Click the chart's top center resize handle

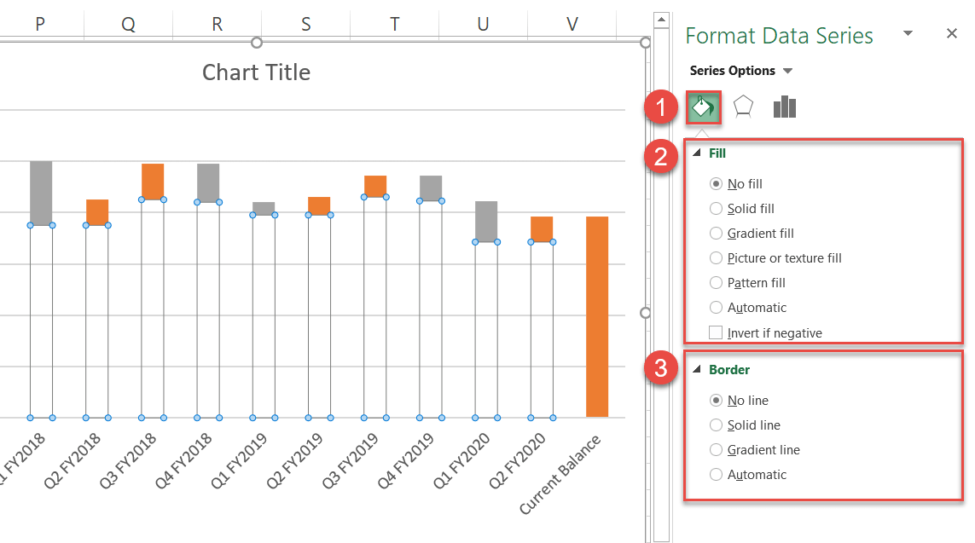[x=256, y=43]
